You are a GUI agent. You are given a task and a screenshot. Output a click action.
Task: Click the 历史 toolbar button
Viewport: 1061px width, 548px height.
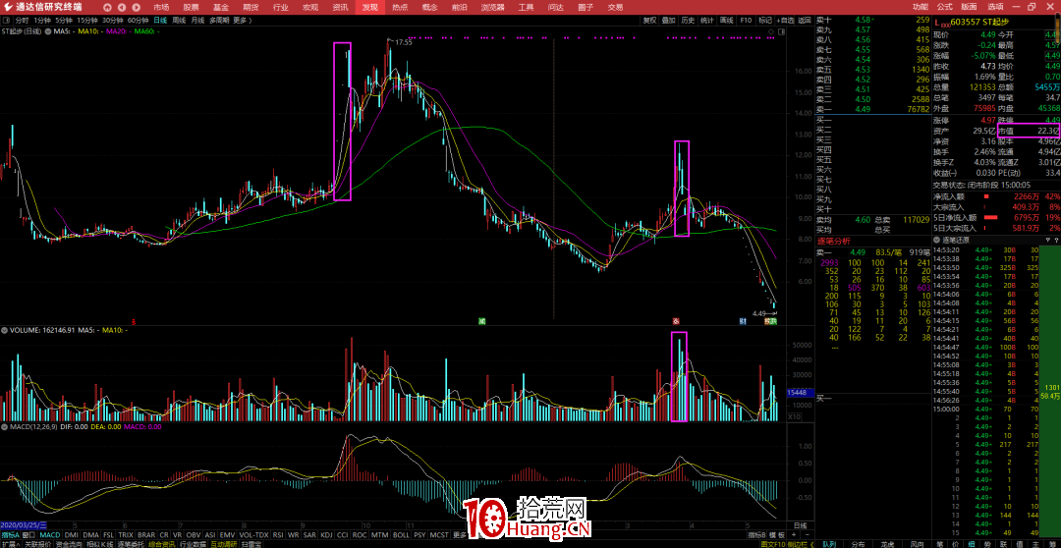[688, 21]
